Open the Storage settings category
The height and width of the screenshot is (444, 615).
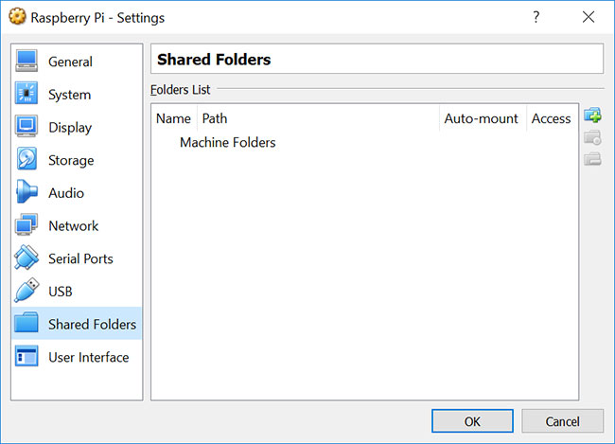[77, 160]
